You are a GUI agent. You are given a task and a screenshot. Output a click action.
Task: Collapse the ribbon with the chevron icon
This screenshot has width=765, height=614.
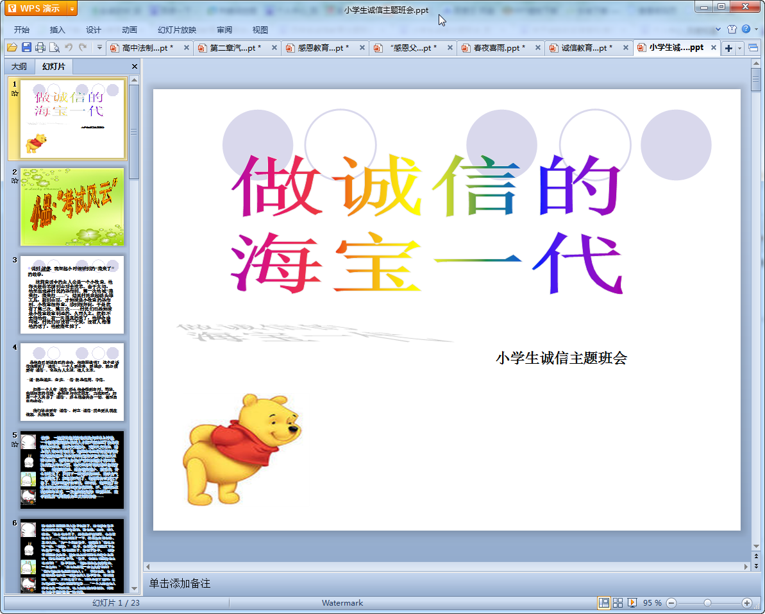(x=718, y=30)
